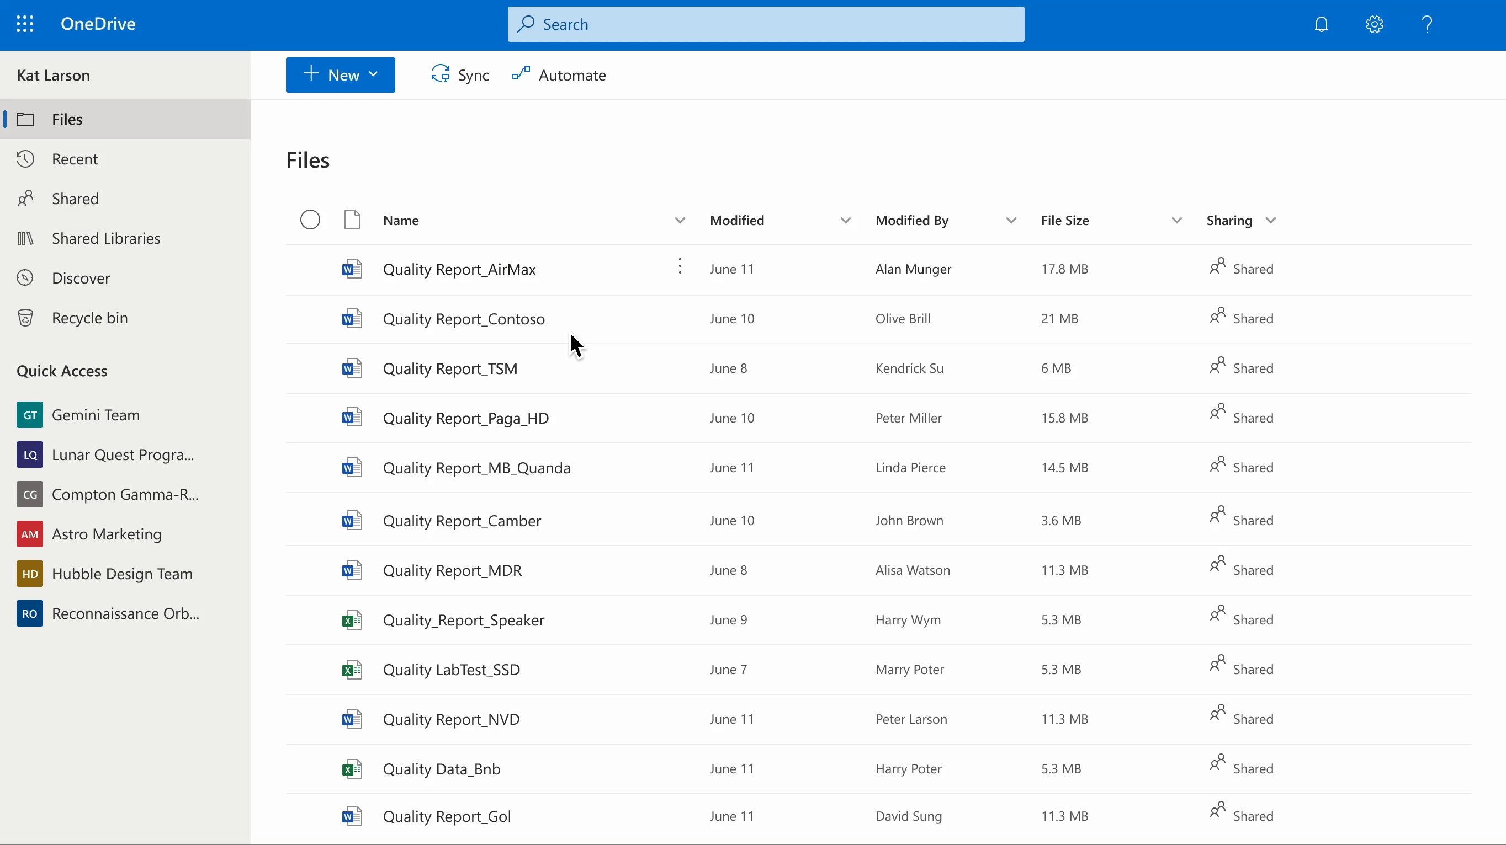
Task: Click the Automate flow icon
Action: point(521,74)
